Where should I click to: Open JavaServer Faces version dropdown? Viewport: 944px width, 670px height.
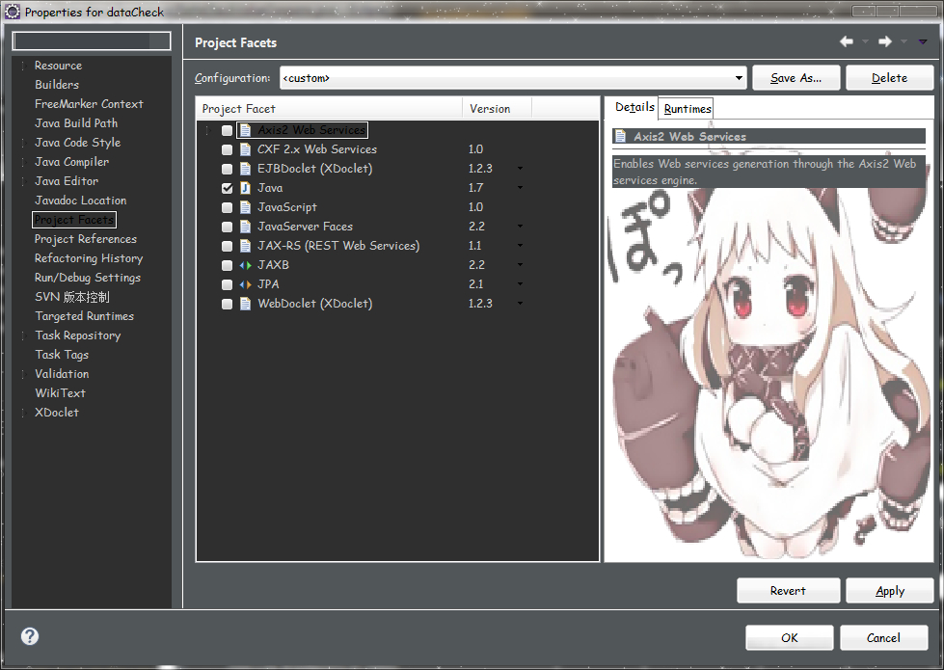tap(520, 227)
